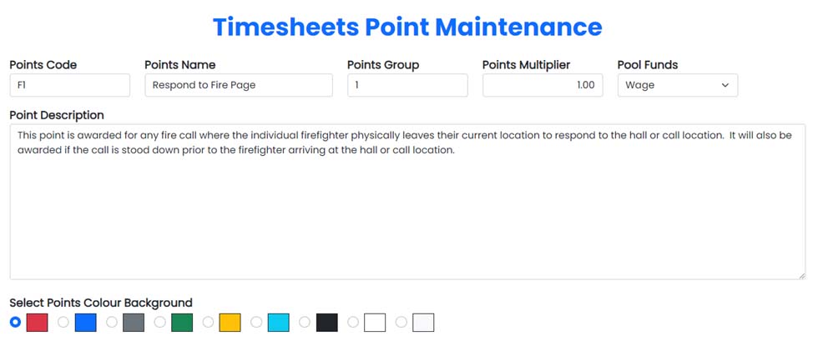Enable the radio button beside the black swatch
Viewport: 818px width, 341px height.
pos(305,322)
